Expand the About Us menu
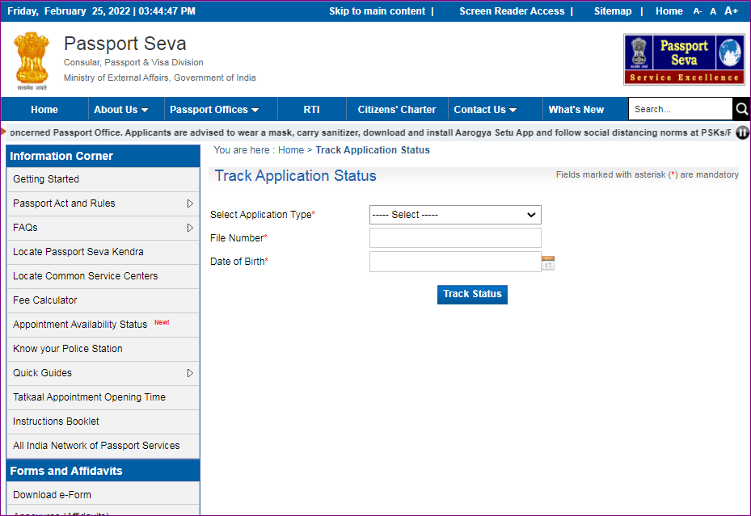751x516 pixels. pyautogui.click(x=120, y=110)
